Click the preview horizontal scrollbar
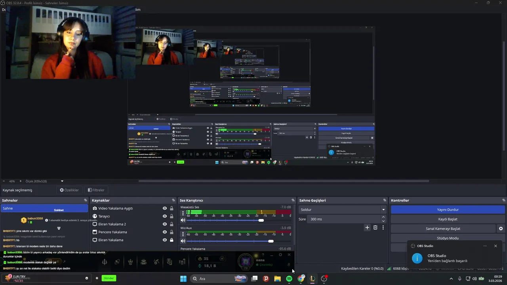Viewport: 507px width, 285px height. [284, 181]
